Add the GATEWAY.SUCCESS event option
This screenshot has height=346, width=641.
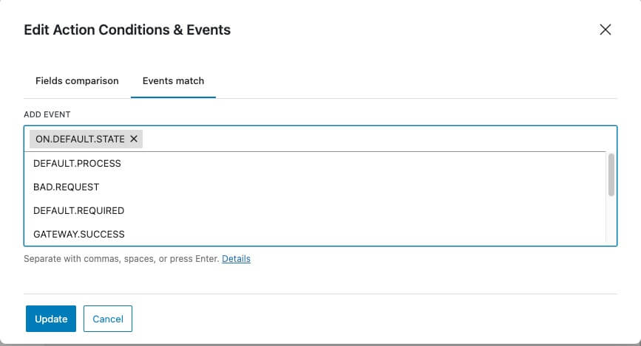click(79, 234)
